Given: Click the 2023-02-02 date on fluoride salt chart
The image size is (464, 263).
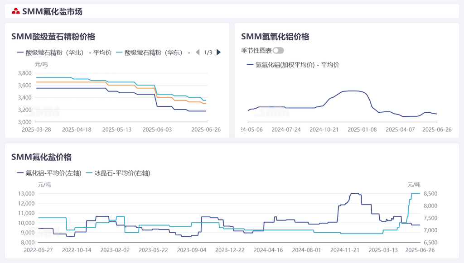Looking at the screenshot, I should (x=115, y=250).
